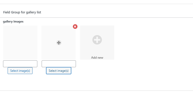Delete gallery item using the red circle icon
193x93 pixels.
[x=75, y=27]
